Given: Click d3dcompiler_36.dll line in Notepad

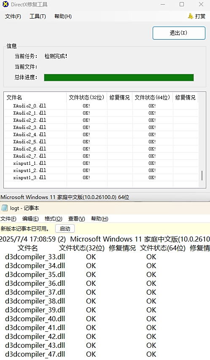Looking at the screenshot, I should click(35, 284).
